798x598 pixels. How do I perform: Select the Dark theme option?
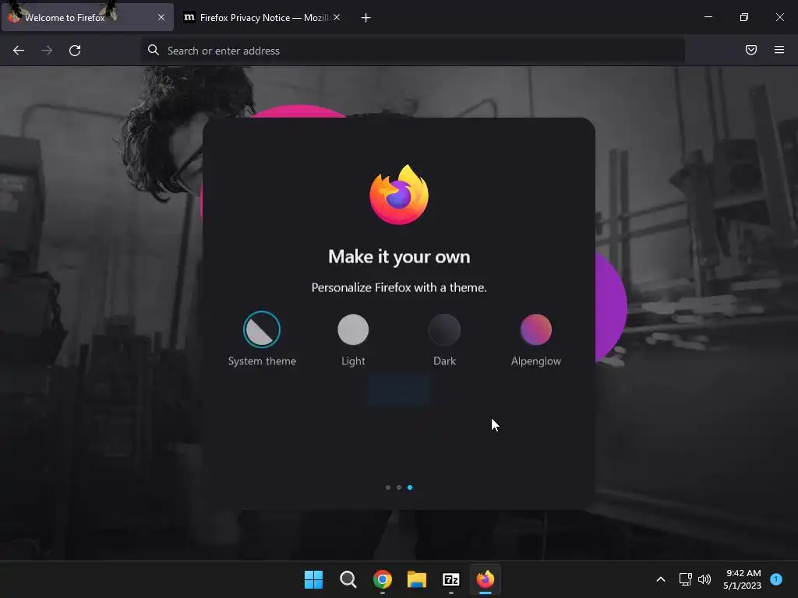pyautogui.click(x=444, y=339)
